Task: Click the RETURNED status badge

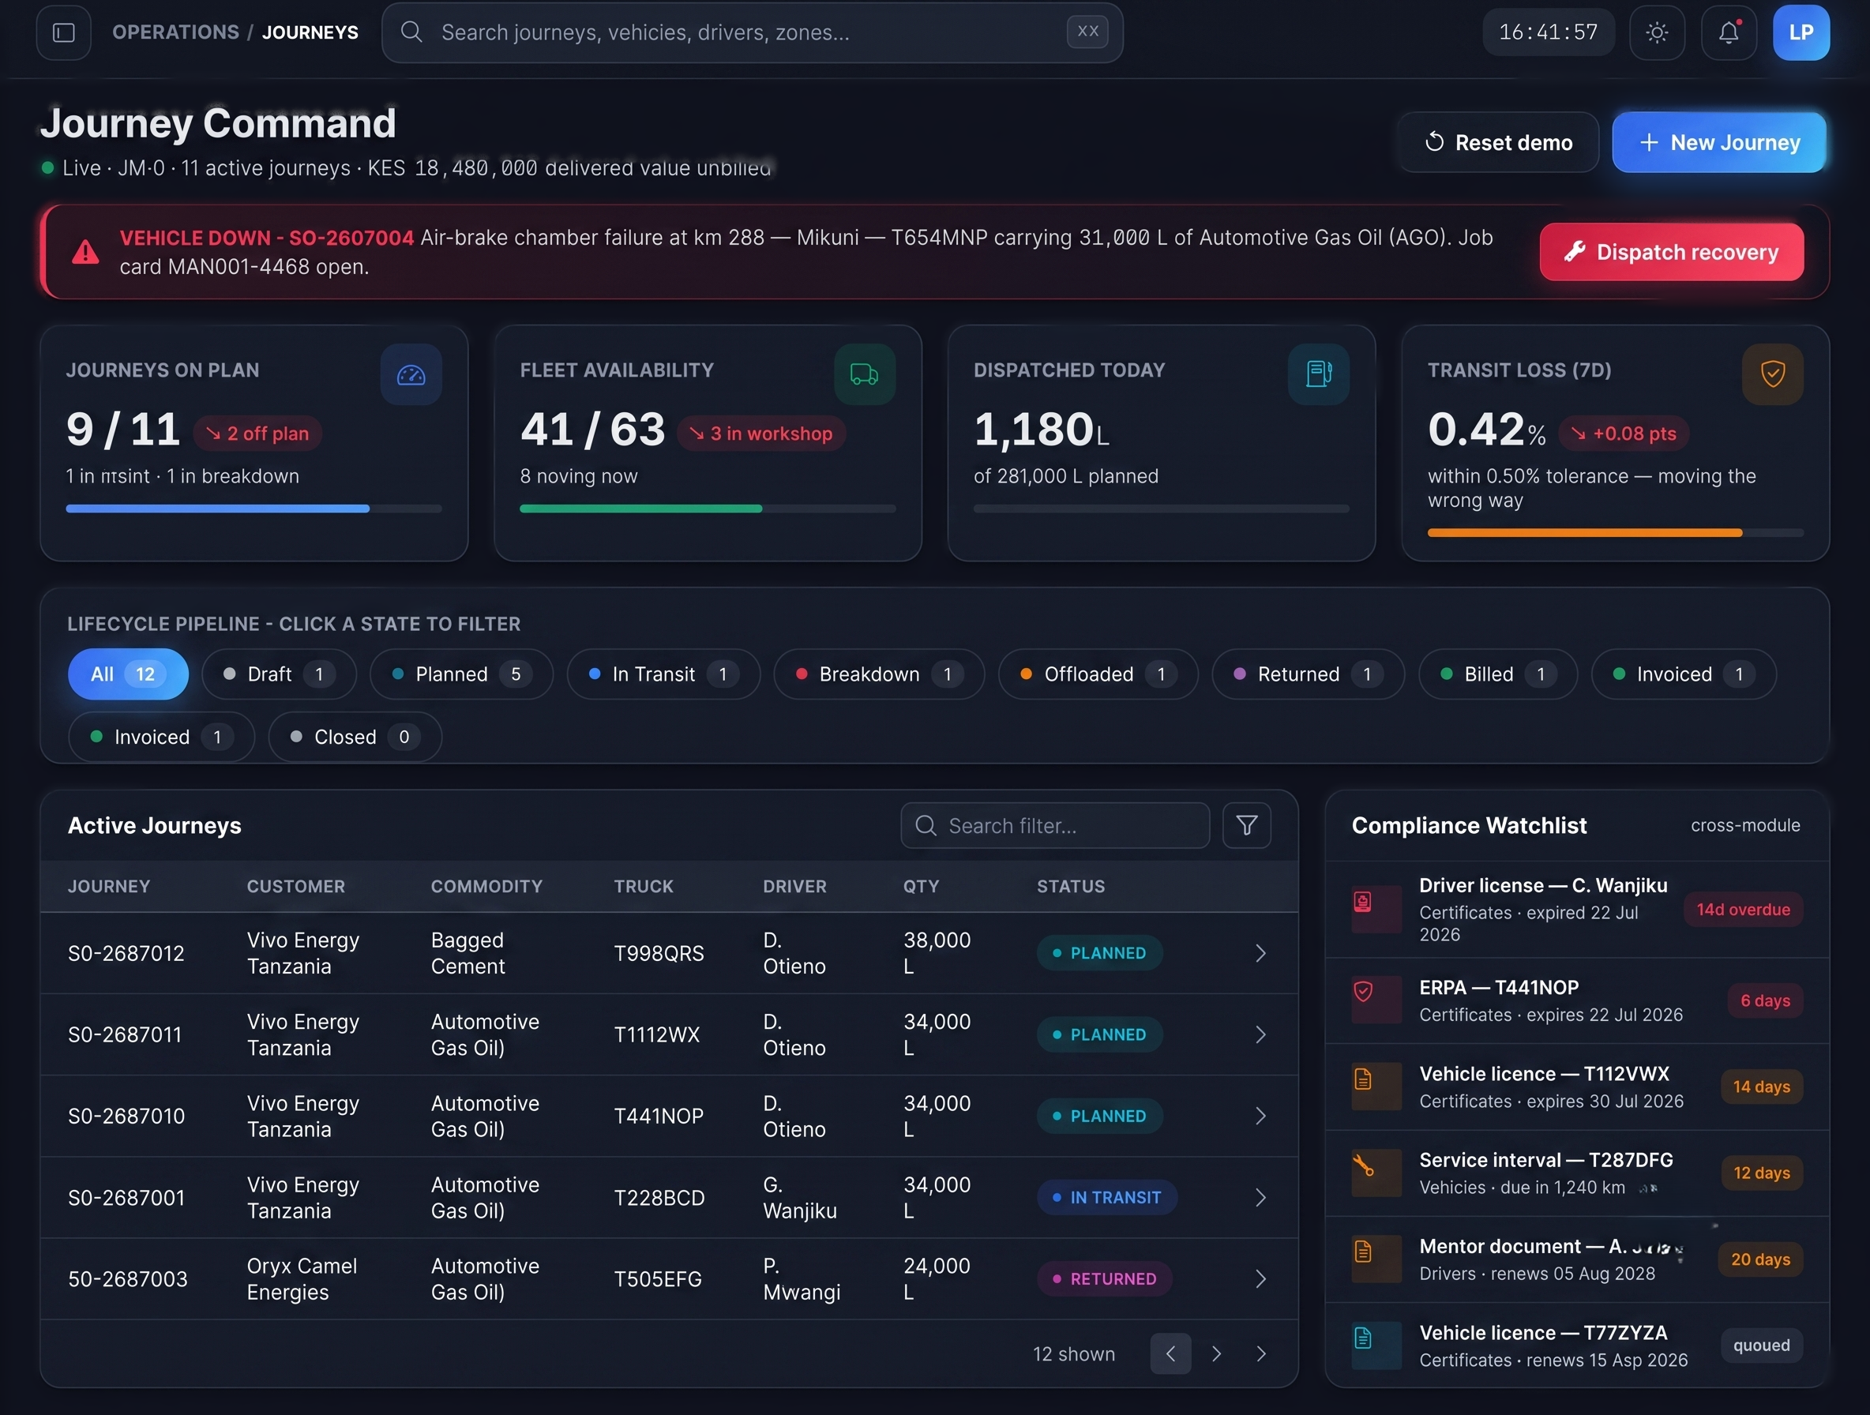Action: click(1104, 1279)
